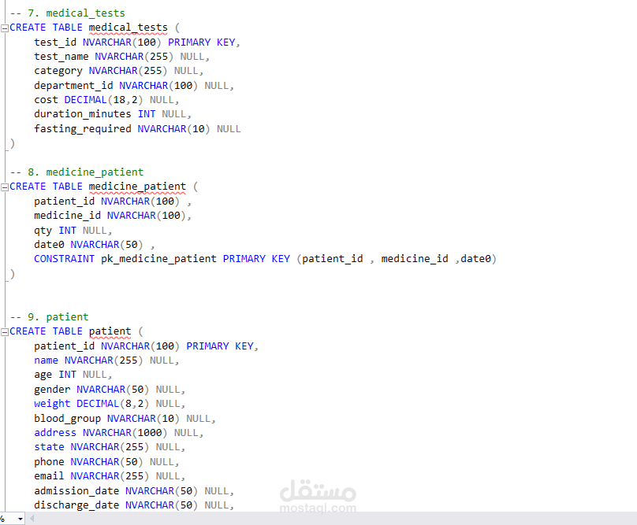Click the blood_group column line
The height and width of the screenshot is (525, 637).
pyautogui.click(x=125, y=419)
